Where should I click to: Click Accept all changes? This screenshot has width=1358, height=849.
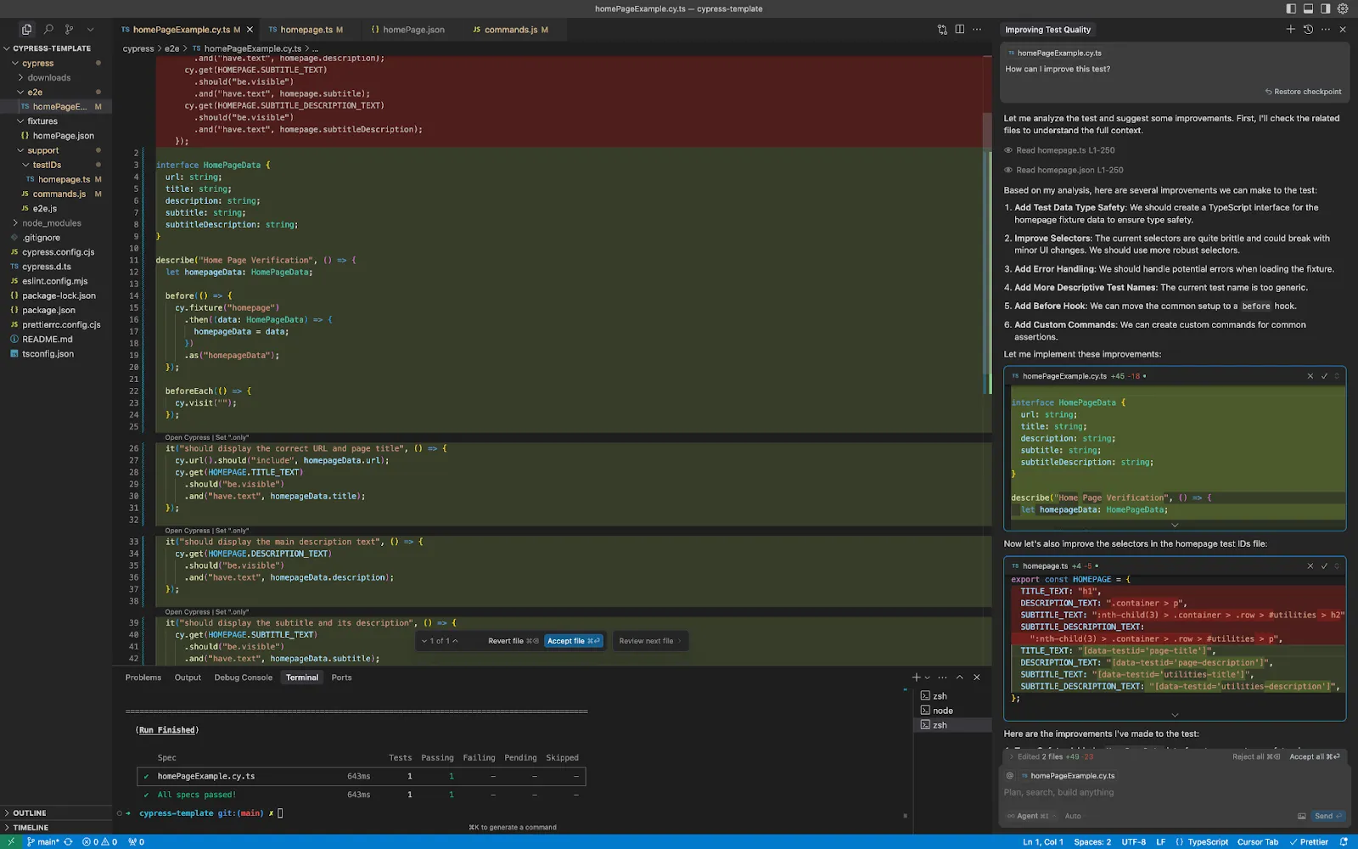(1315, 756)
